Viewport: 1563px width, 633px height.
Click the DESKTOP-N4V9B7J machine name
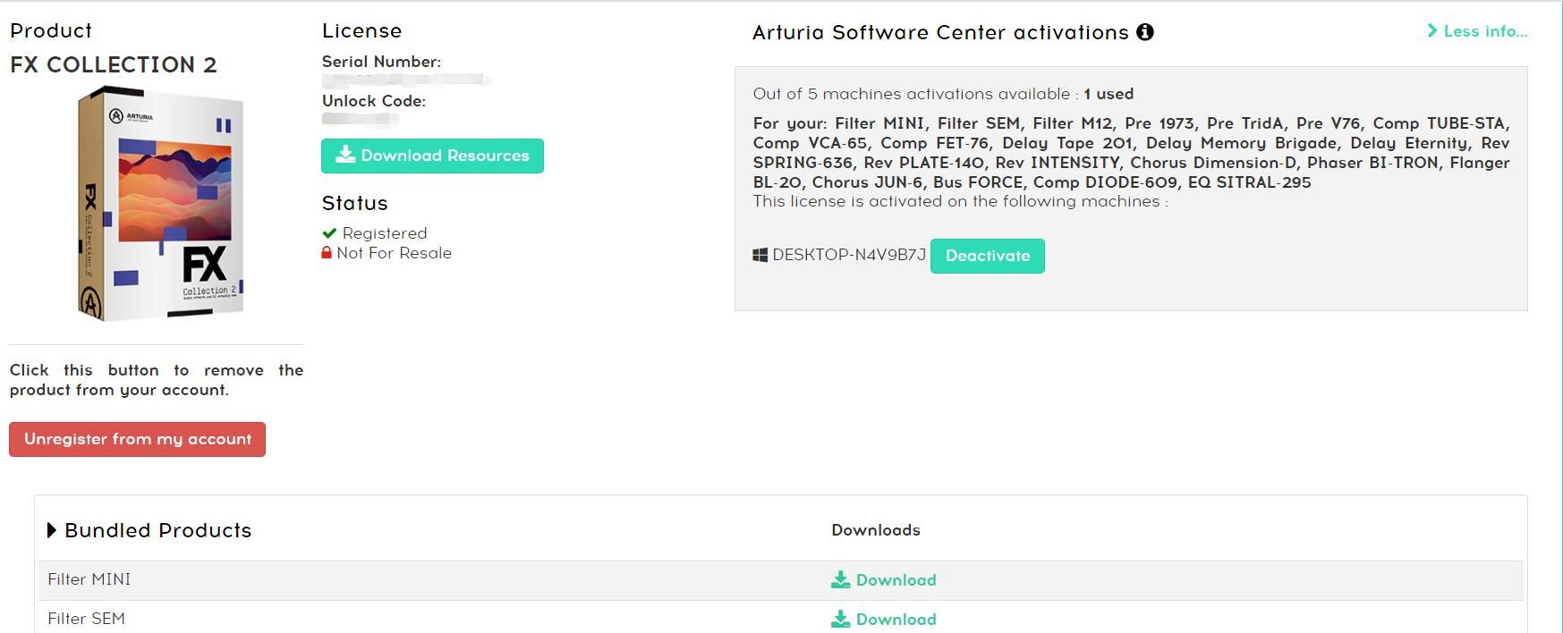(x=848, y=256)
